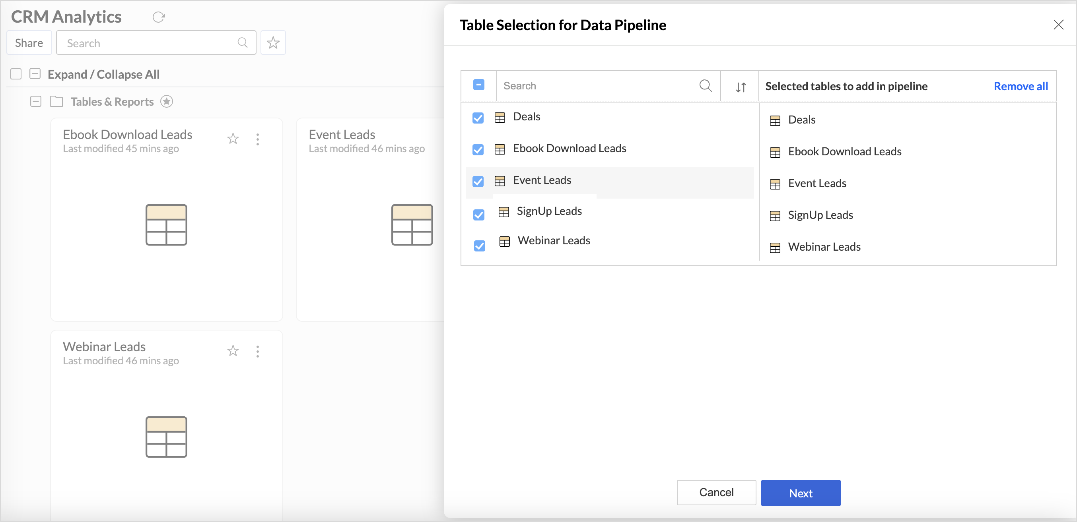Click the Expand / Collapse All label

[104, 74]
